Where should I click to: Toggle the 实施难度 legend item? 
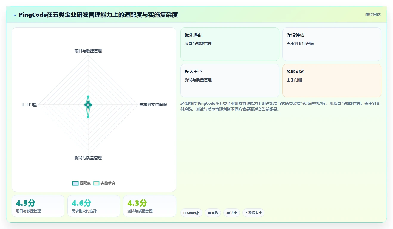(x=104, y=183)
